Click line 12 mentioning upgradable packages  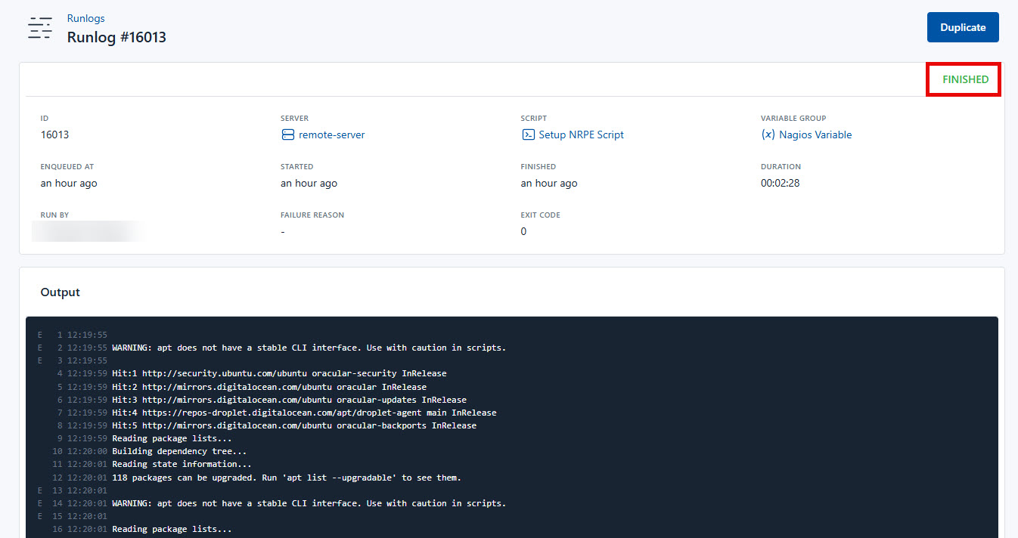[x=287, y=477]
